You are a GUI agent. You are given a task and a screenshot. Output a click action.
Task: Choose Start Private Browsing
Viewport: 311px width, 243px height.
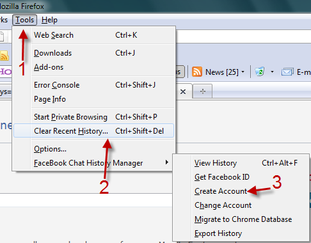pos(94,117)
